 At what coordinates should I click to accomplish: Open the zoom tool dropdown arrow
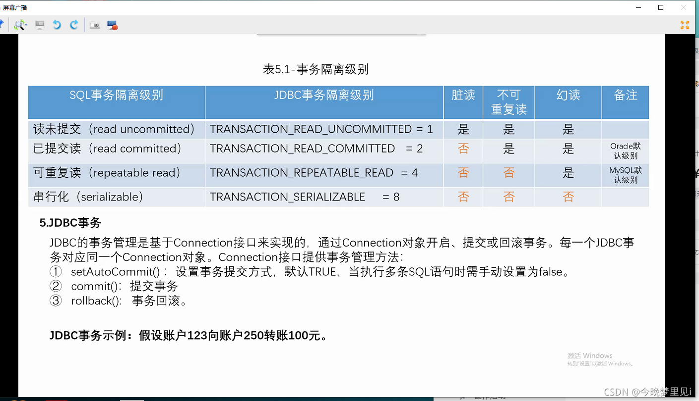[x=26, y=25]
